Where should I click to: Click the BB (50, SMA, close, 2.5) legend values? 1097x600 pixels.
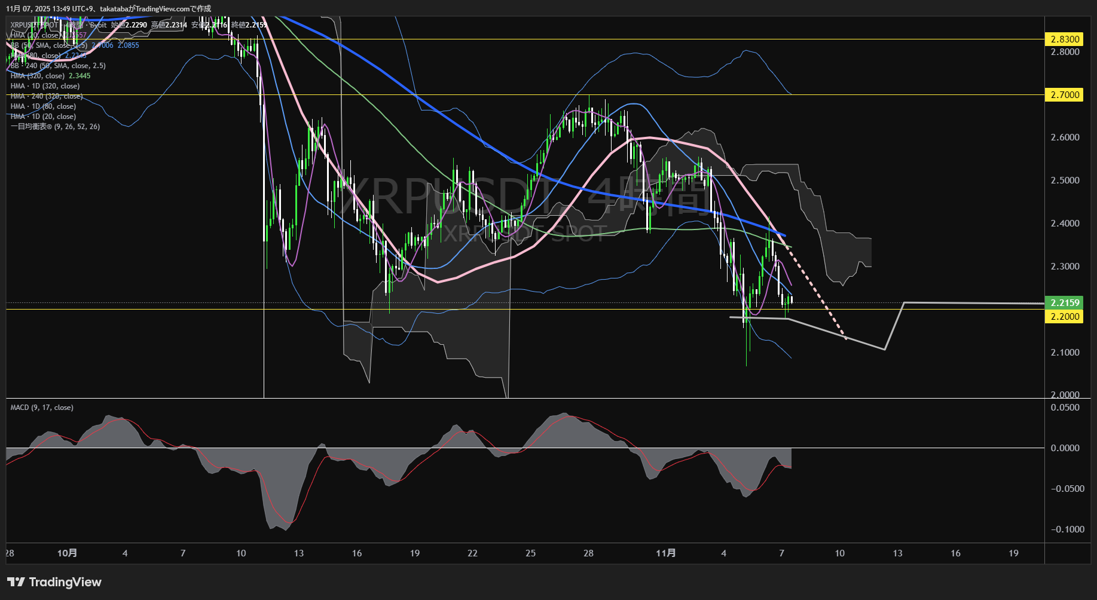pyautogui.click(x=117, y=45)
